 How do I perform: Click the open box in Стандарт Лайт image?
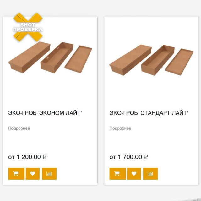pyautogui.click(x=157, y=59)
